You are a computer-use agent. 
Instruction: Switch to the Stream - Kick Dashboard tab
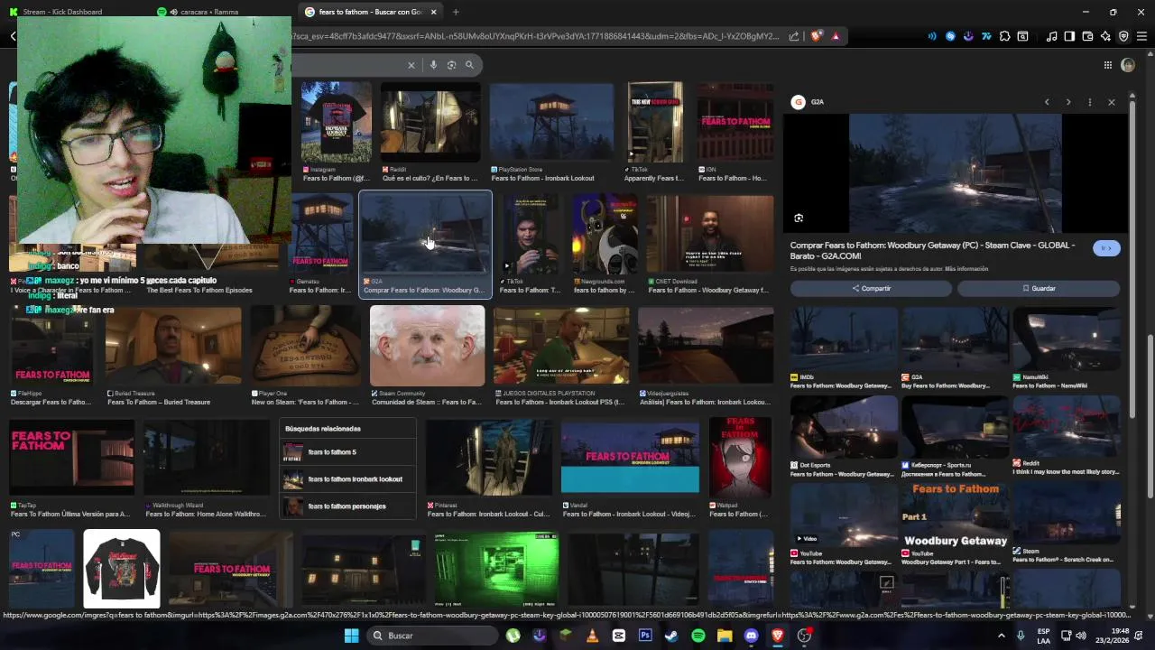pyautogui.click(x=61, y=12)
